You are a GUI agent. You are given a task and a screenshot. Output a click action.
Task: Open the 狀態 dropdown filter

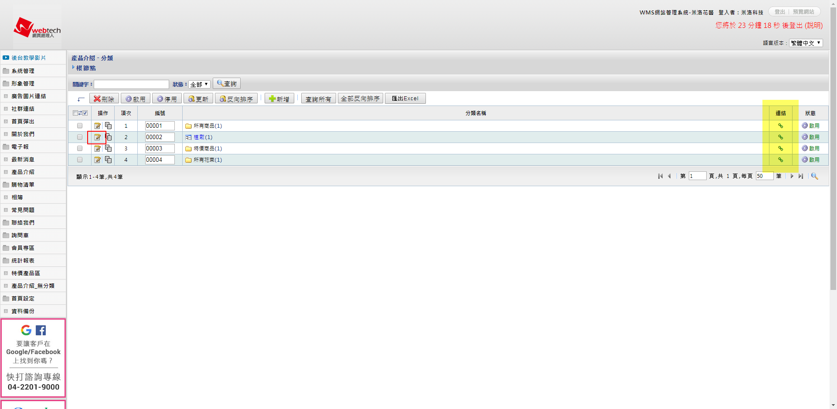pos(199,85)
